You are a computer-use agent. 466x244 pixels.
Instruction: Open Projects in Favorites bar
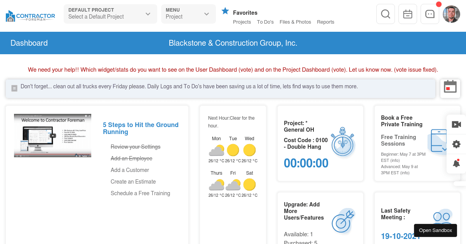242,22
